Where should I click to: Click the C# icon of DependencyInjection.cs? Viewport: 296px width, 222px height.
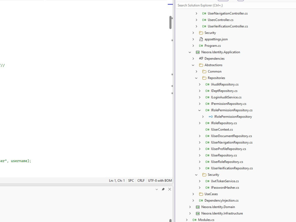pyautogui.click(x=201, y=200)
